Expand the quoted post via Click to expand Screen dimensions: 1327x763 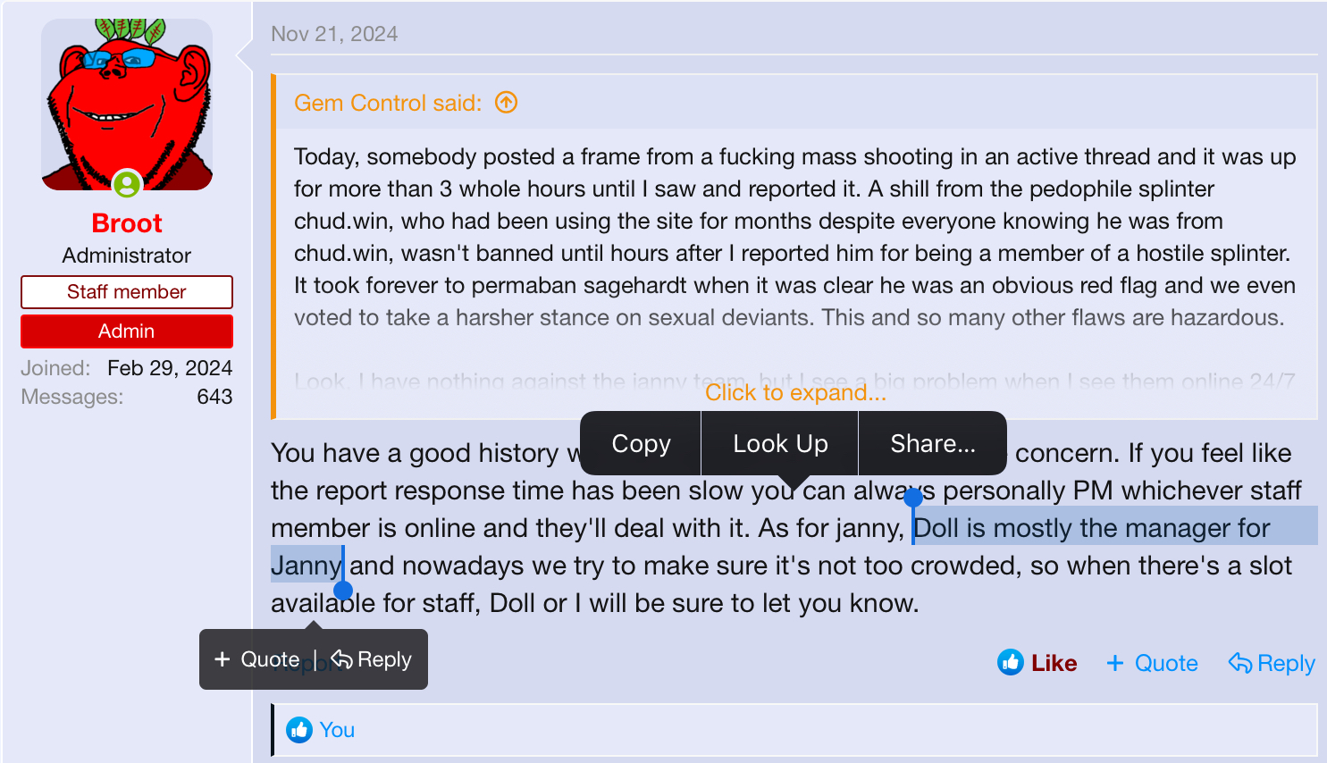(x=795, y=392)
